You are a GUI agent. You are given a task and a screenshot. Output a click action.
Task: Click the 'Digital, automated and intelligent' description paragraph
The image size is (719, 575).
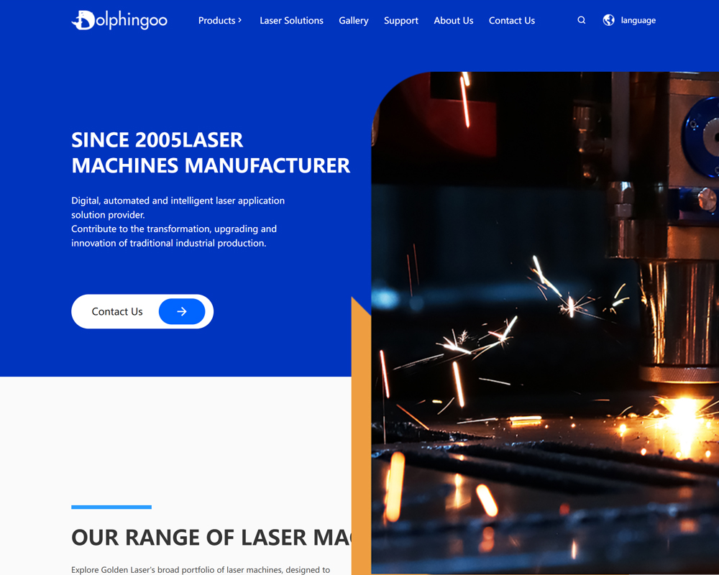(178, 221)
